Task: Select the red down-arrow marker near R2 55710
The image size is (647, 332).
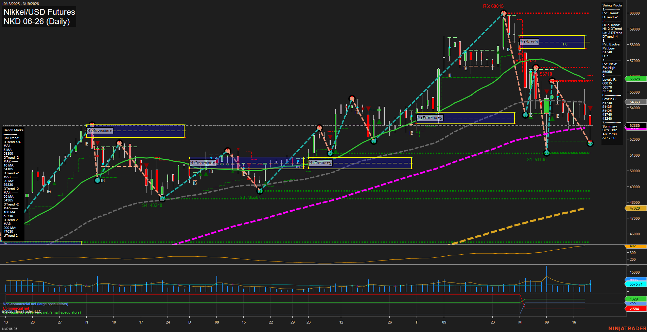Action: click(547, 92)
